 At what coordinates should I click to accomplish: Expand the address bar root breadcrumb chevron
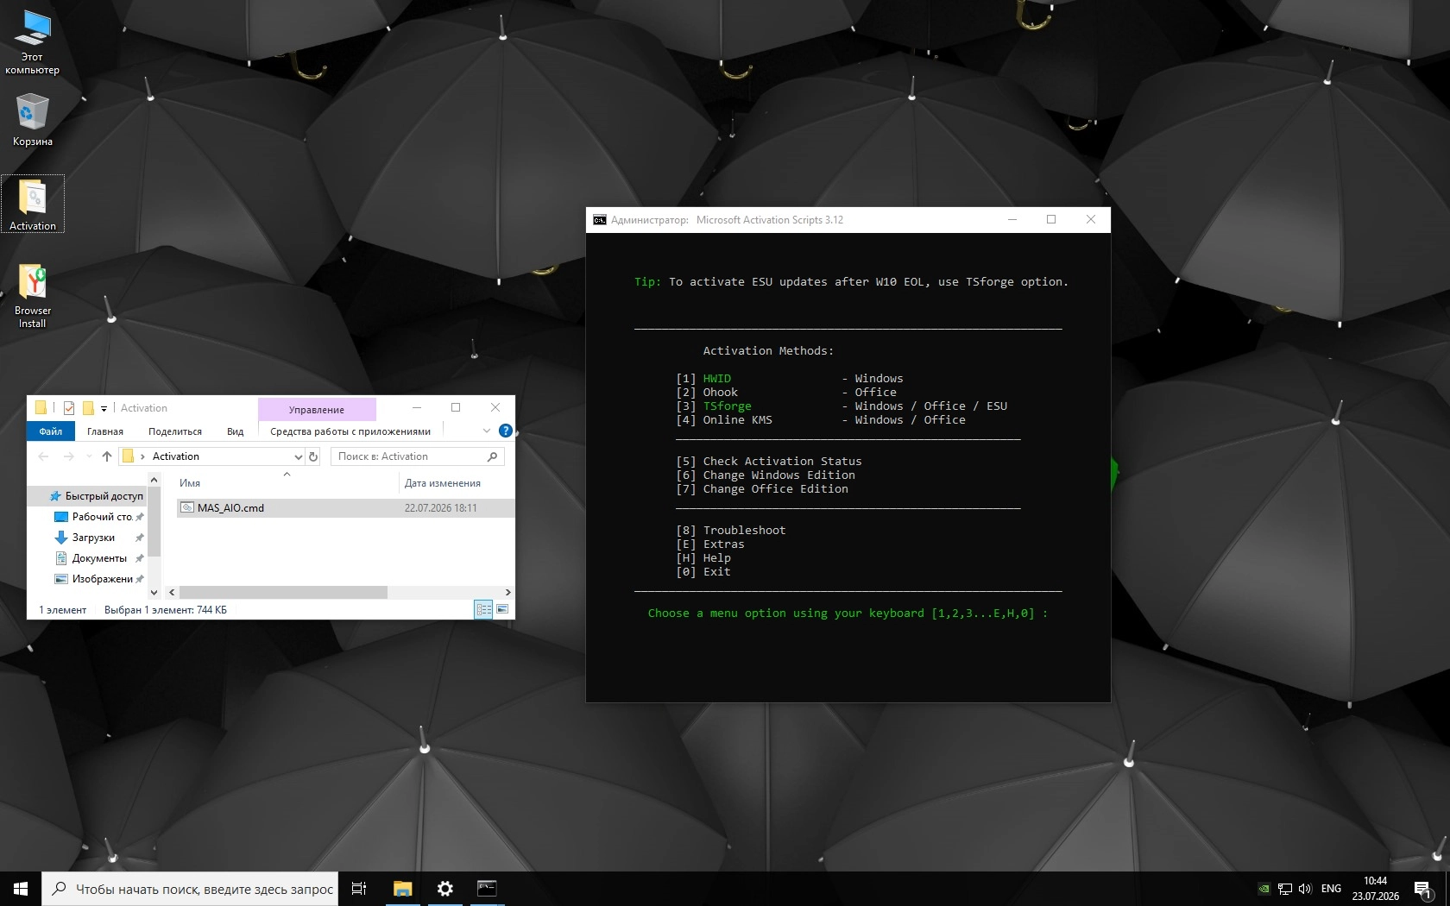click(x=142, y=456)
